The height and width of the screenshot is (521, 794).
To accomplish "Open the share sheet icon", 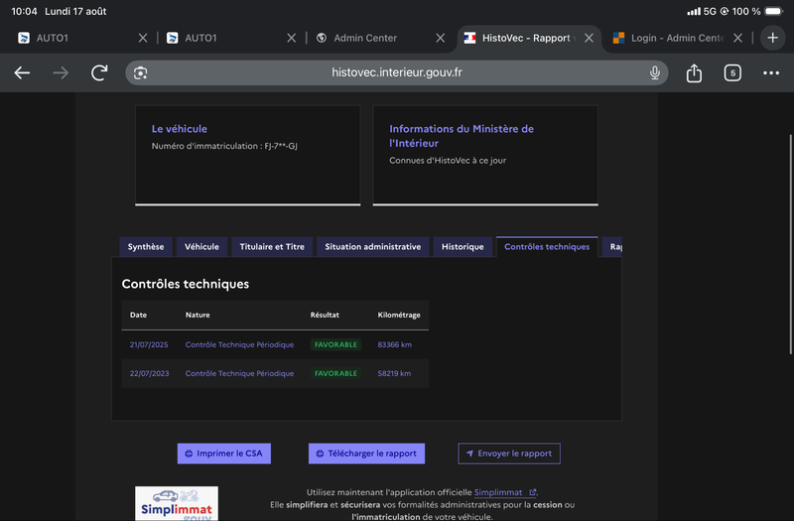I will pos(694,72).
